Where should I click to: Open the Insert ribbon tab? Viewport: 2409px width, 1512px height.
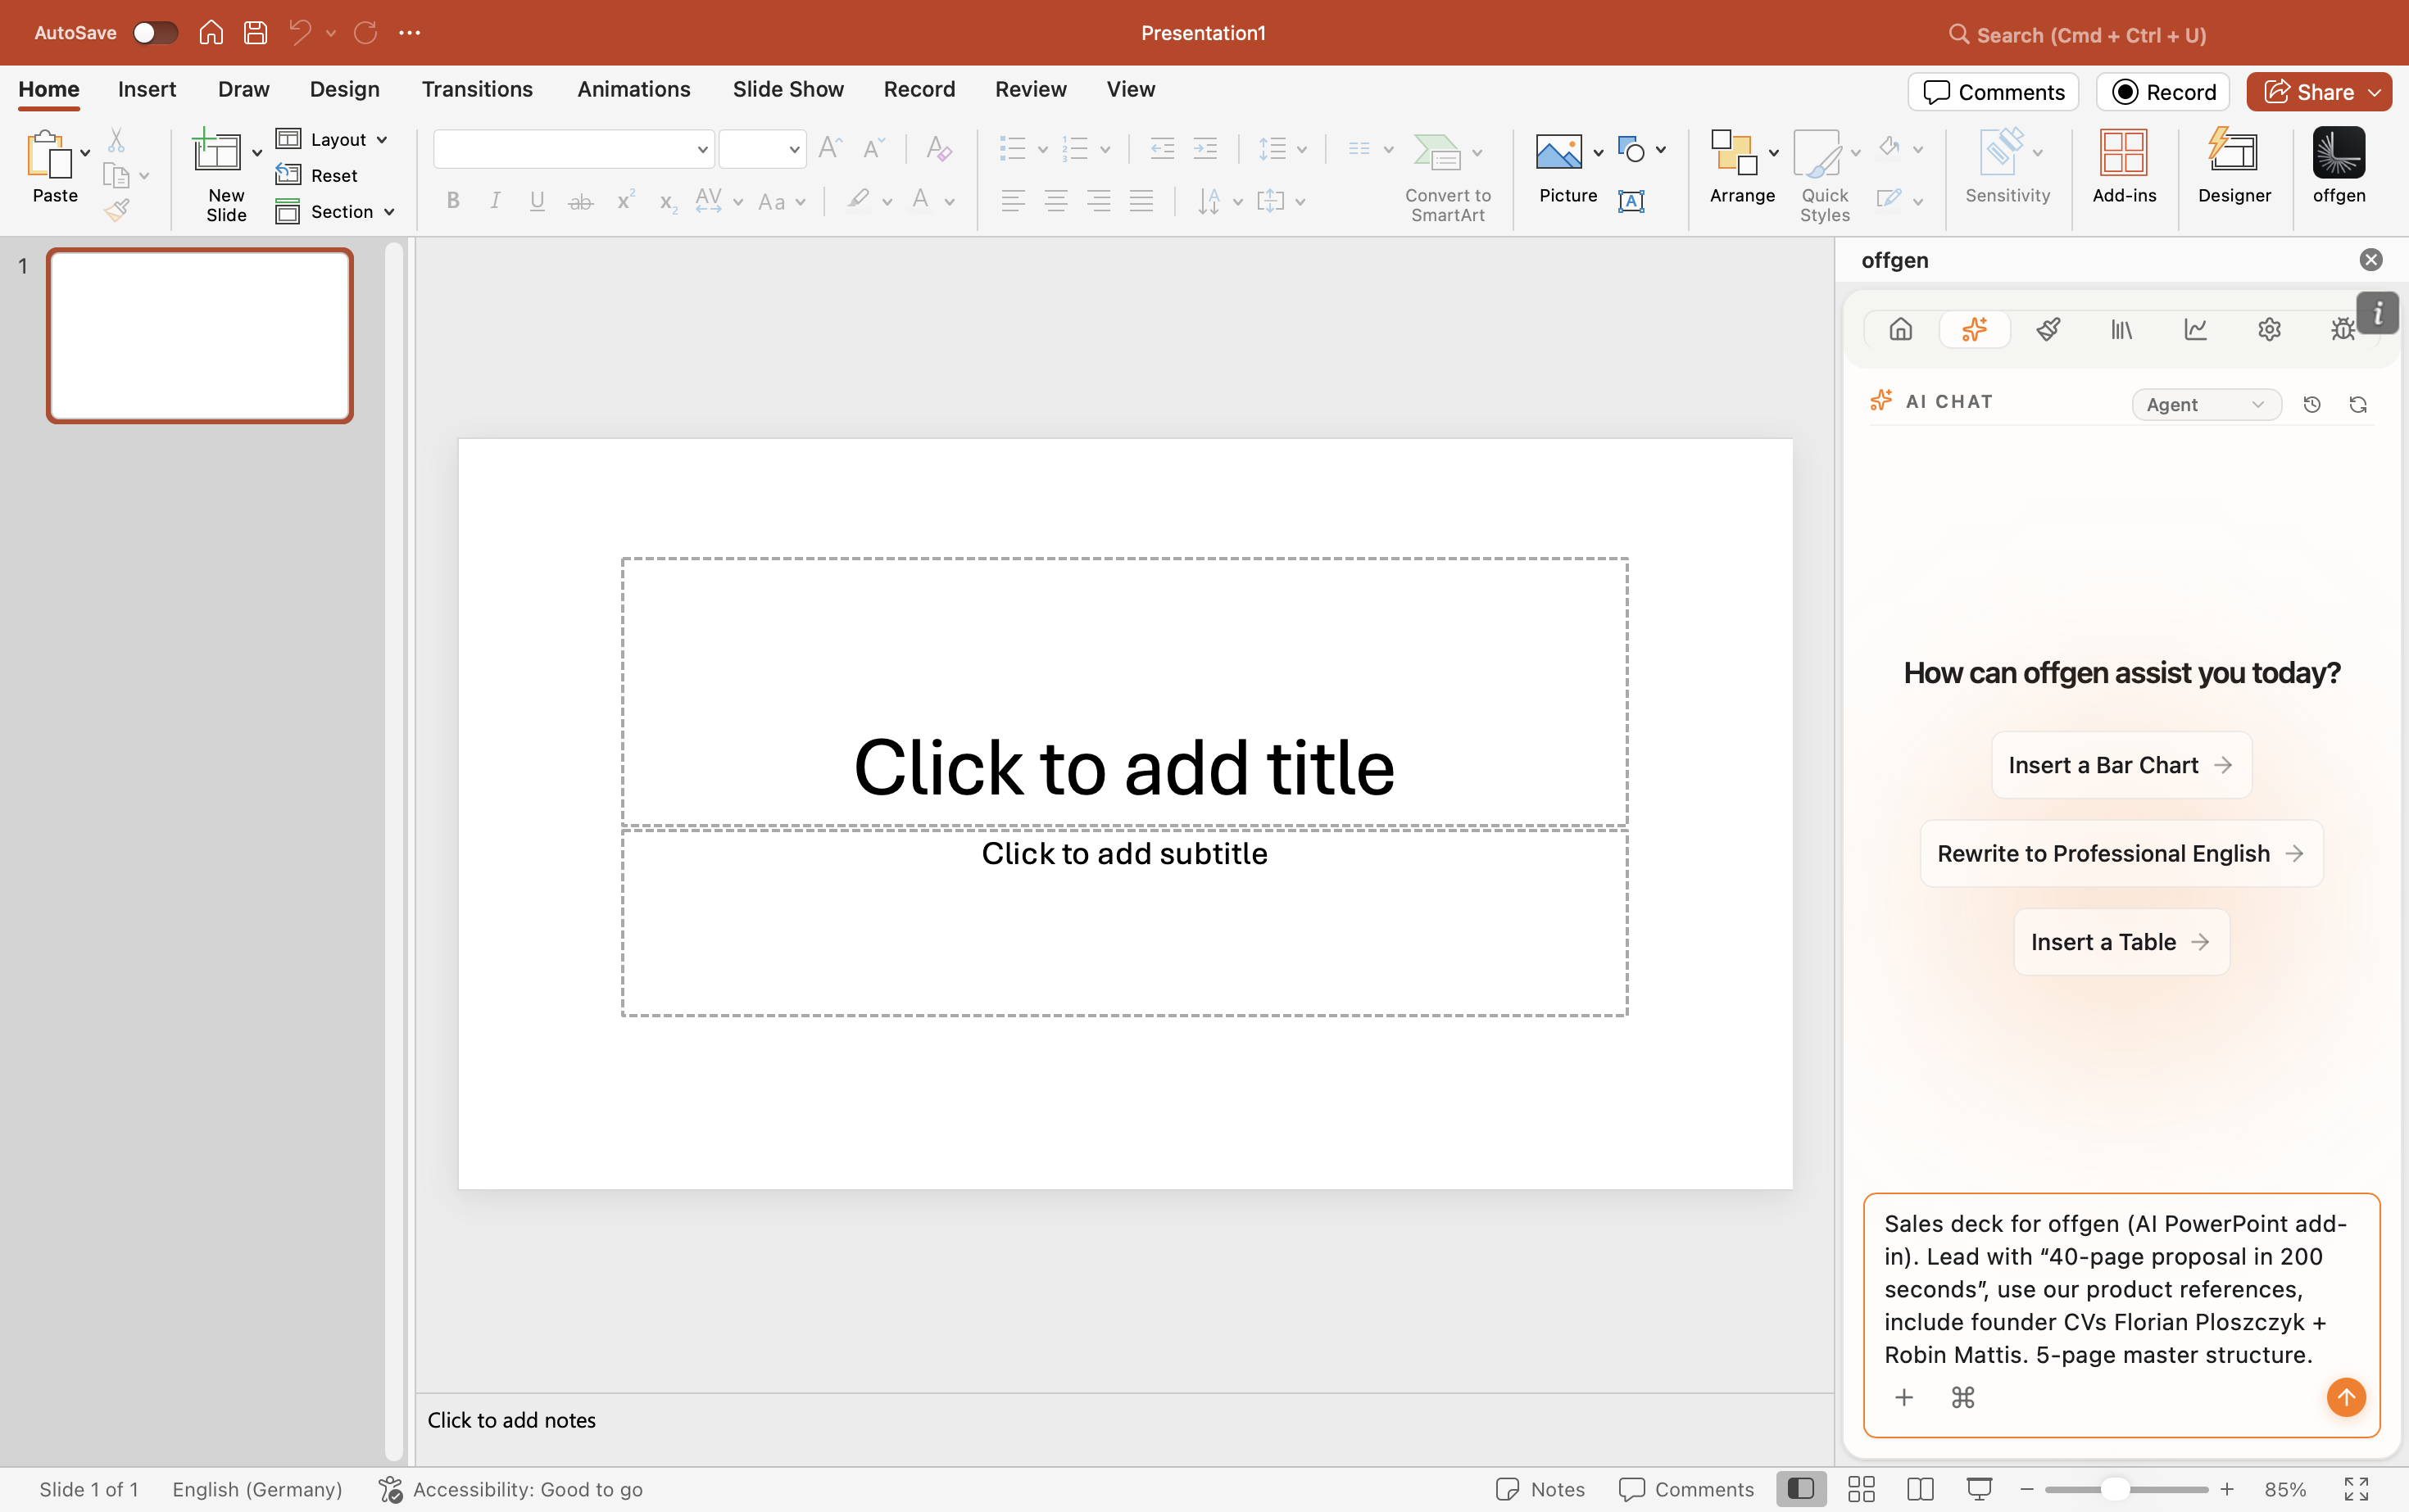[x=147, y=89]
